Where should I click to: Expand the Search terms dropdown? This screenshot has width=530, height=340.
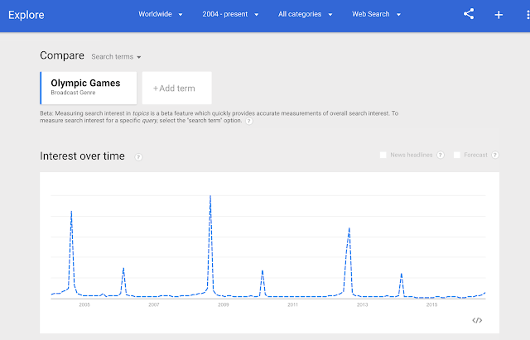point(116,57)
